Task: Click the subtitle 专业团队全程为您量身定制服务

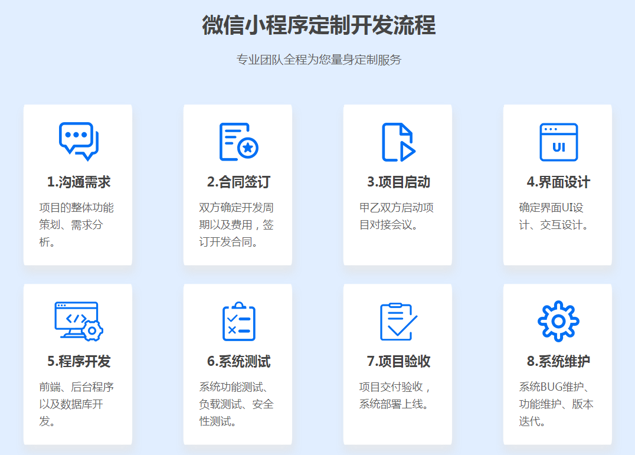Action: point(319,60)
